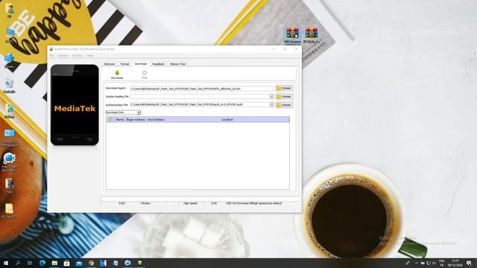Open the Windows Start menu
This screenshot has height=268, width=477.
pyautogui.click(x=5, y=263)
